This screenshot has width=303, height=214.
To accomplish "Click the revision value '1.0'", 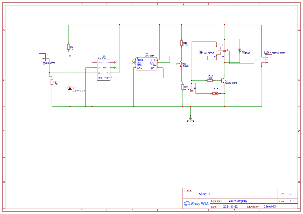I will (290, 194).
